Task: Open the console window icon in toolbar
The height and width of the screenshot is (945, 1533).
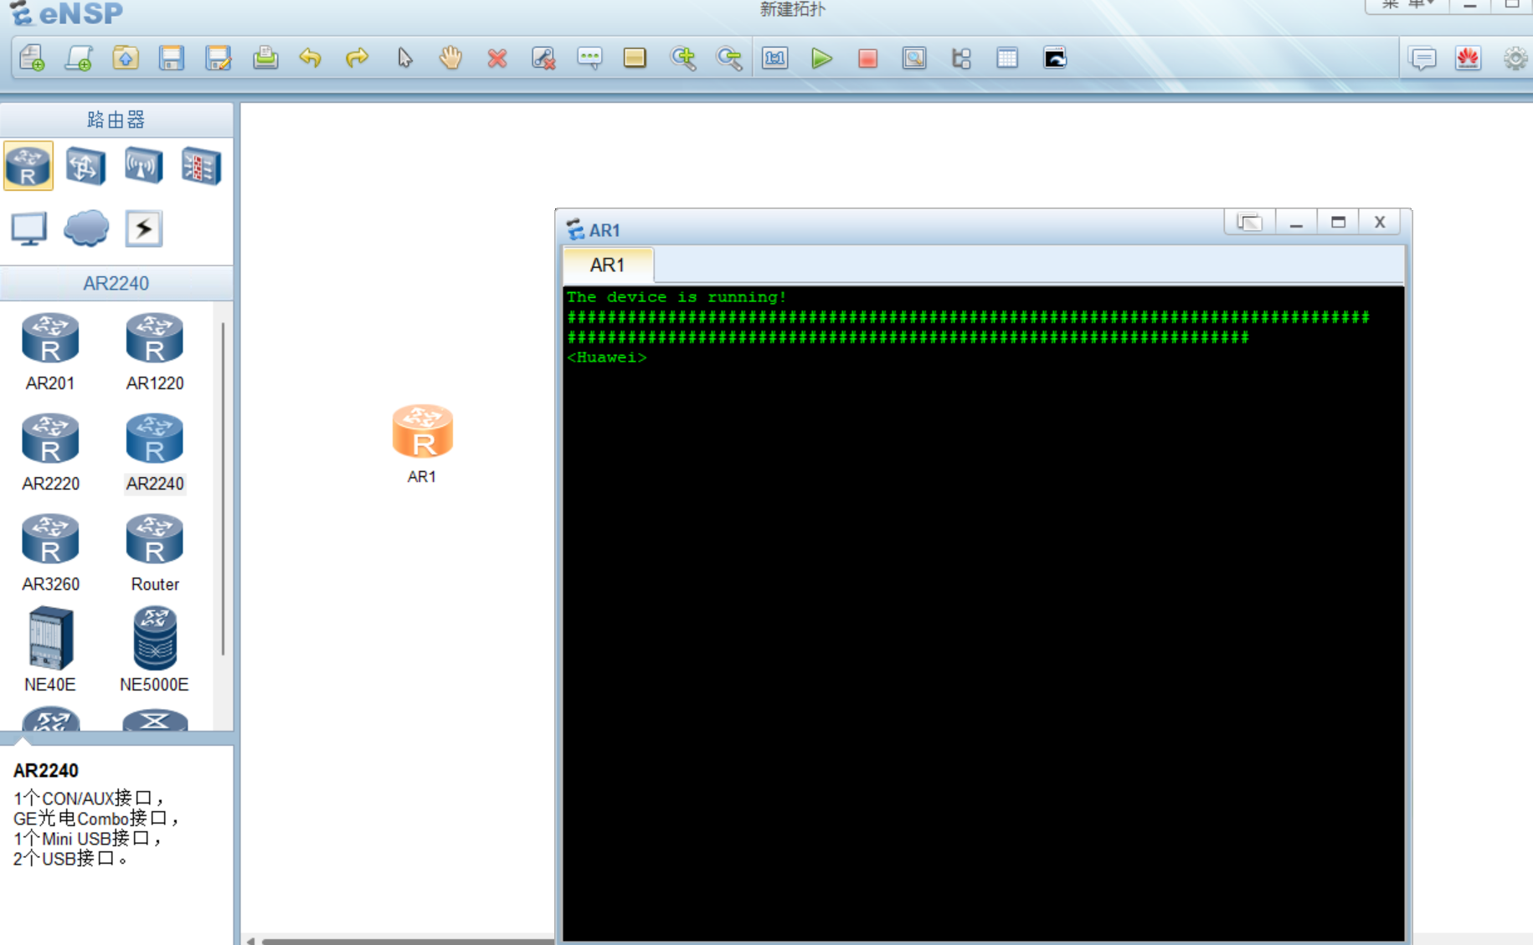Action: tap(1055, 59)
